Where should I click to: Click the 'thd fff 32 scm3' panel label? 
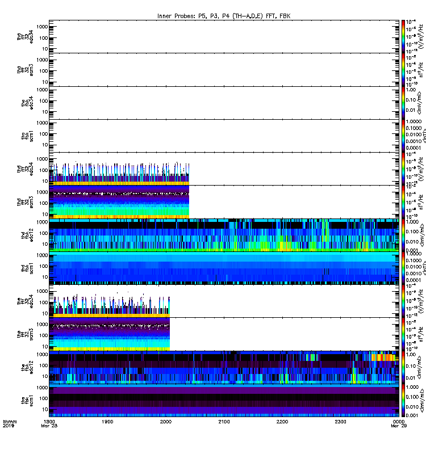(25, 202)
